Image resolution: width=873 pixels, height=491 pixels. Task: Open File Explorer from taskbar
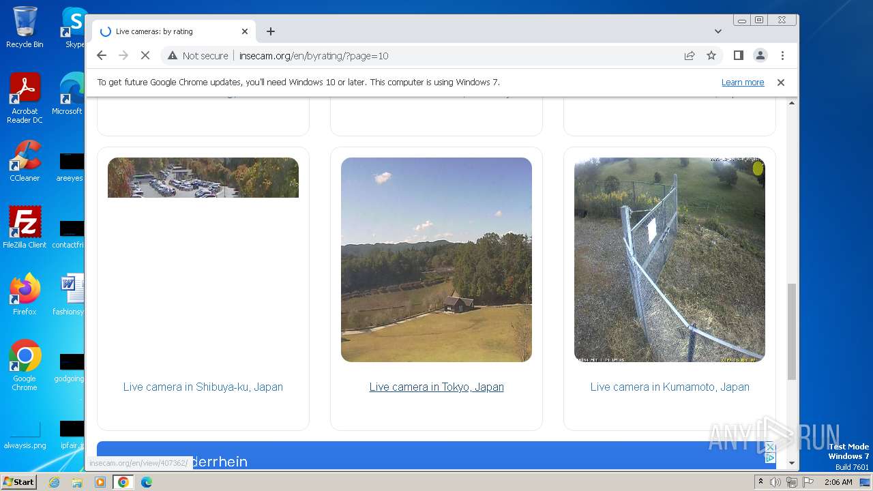[77, 482]
